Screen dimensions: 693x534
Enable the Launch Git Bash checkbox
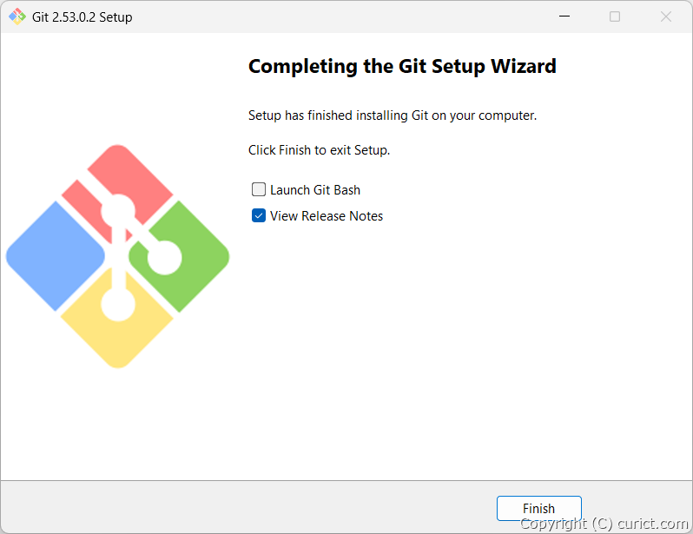coord(259,190)
